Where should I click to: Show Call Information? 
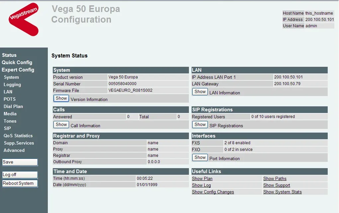point(61,125)
